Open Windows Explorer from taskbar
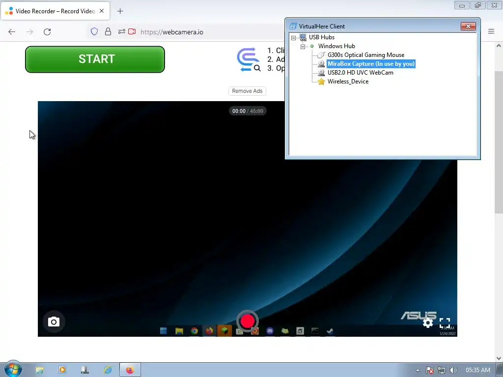 tap(39, 370)
